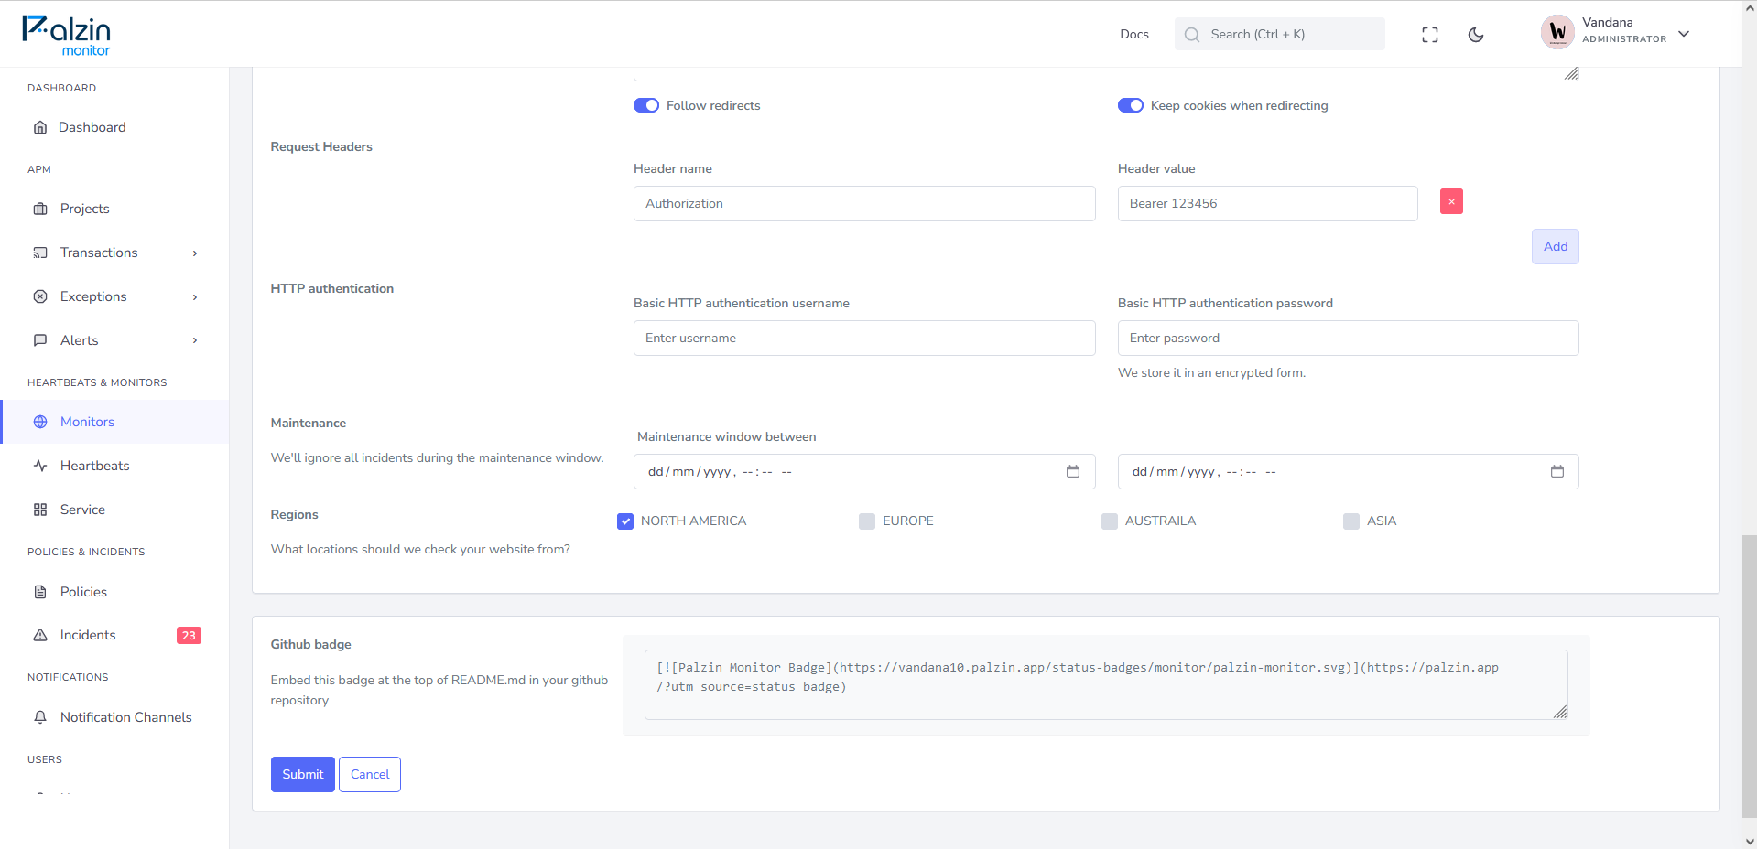This screenshot has width=1757, height=849.
Task: Check the EUROPE region
Action: click(867, 521)
